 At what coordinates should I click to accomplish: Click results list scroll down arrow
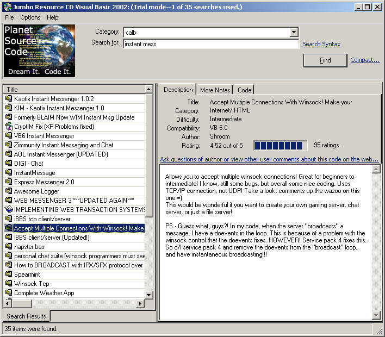(149, 295)
